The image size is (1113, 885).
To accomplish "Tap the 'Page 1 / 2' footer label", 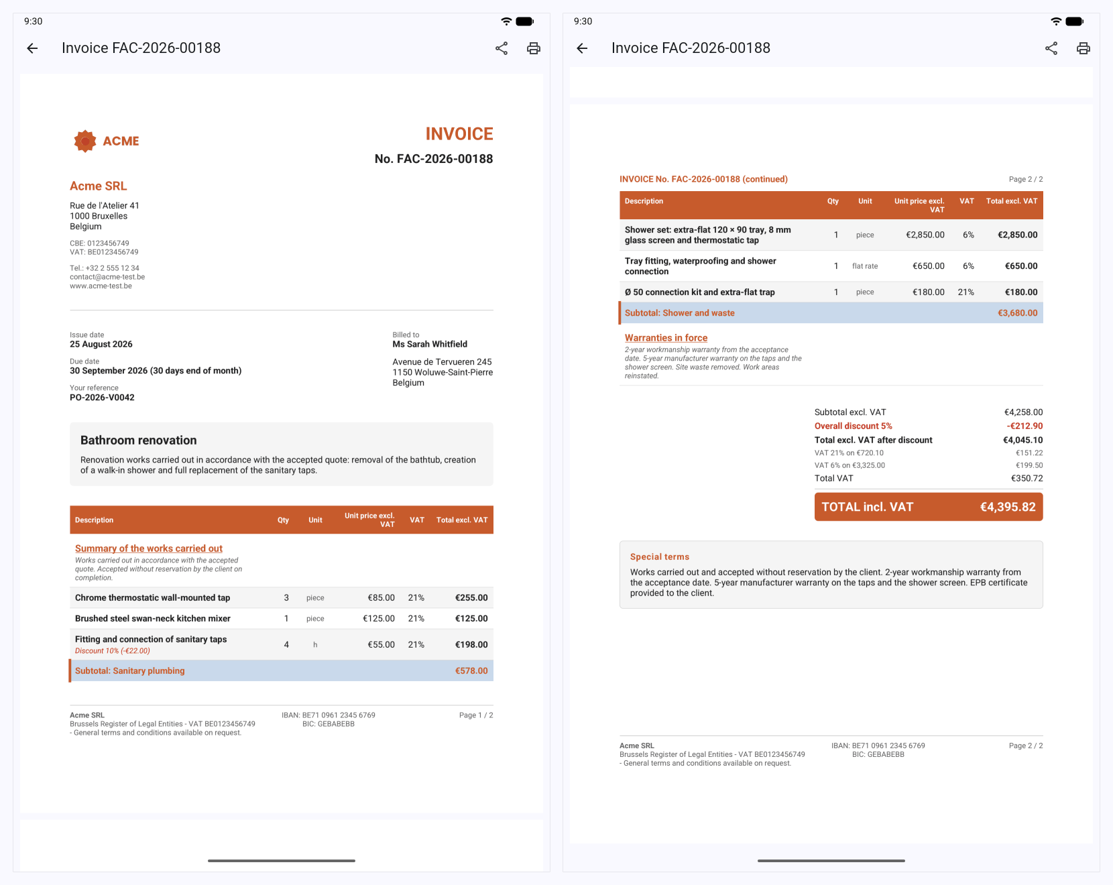I will pos(476,715).
